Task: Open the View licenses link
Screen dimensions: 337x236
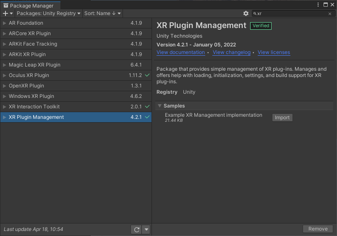Action: [274, 52]
